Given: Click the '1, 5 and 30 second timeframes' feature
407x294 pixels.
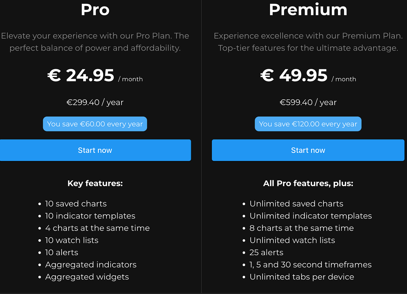Looking at the screenshot, I should tap(310, 265).
